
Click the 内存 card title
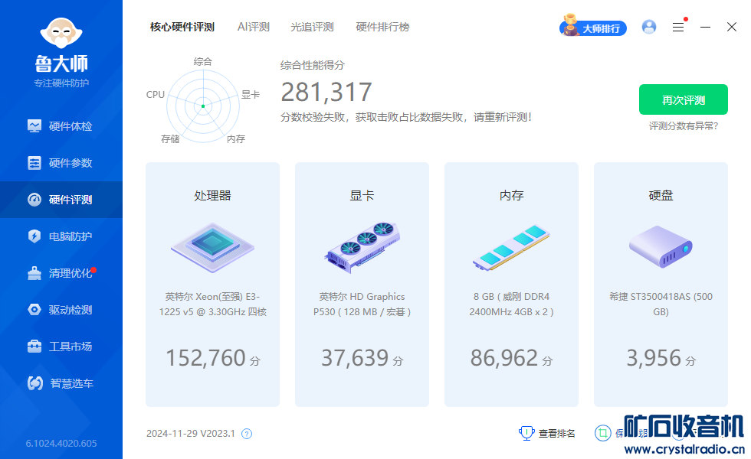(512, 196)
